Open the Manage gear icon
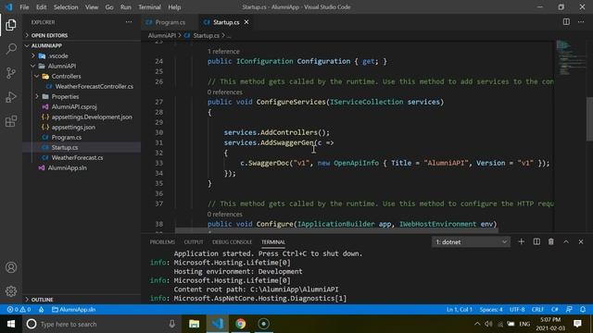Image resolution: width=593 pixels, height=333 pixels. tap(11, 291)
